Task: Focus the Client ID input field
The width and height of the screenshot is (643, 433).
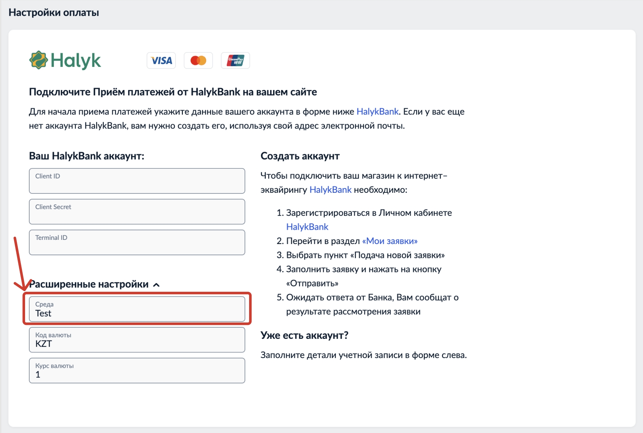Action: click(137, 181)
